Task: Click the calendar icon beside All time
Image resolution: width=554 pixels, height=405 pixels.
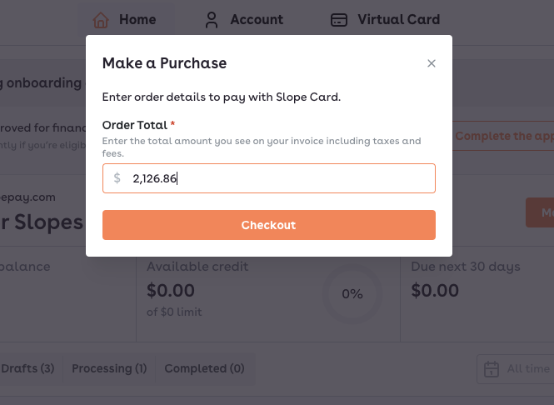Action: [492, 368]
